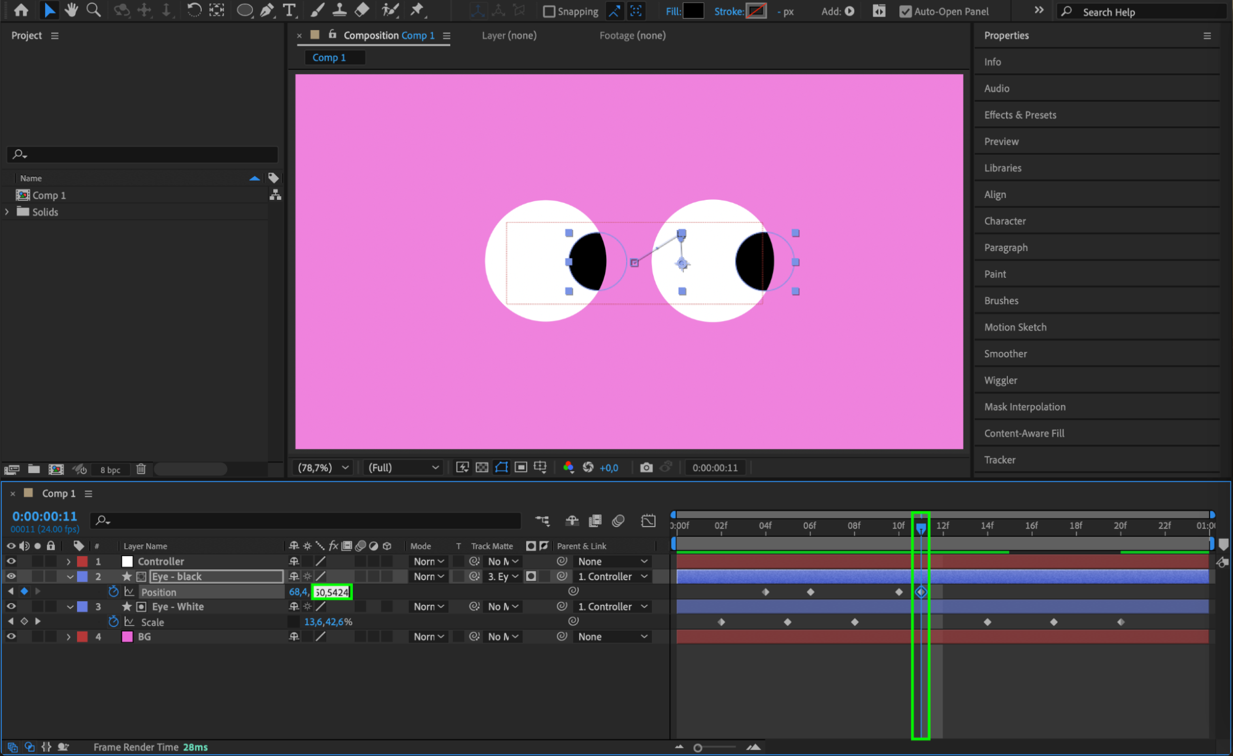Open the Effects & Presets panel
1233x756 pixels.
point(1020,115)
